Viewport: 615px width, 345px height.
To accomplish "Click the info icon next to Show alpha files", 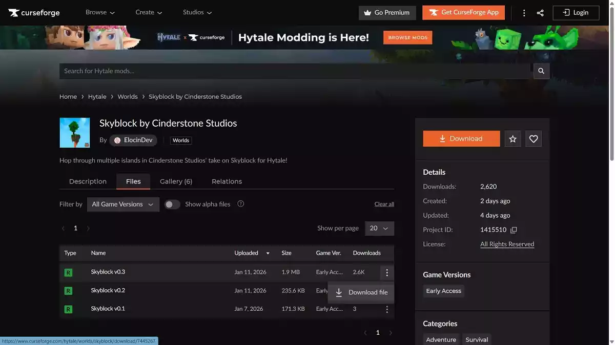I will click(240, 203).
